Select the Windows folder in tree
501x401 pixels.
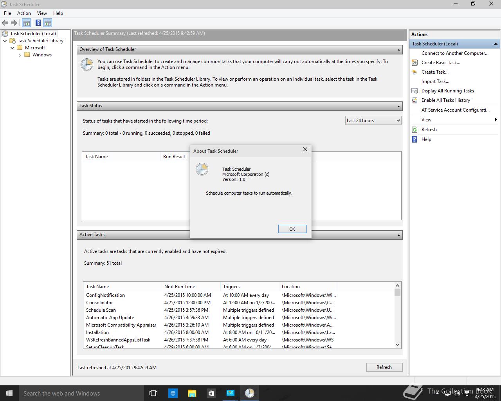[42, 55]
